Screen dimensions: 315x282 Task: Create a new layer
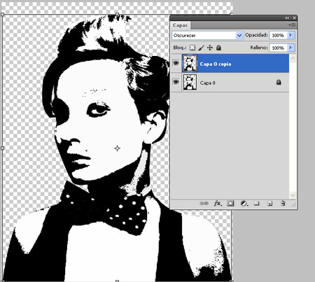click(269, 204)
